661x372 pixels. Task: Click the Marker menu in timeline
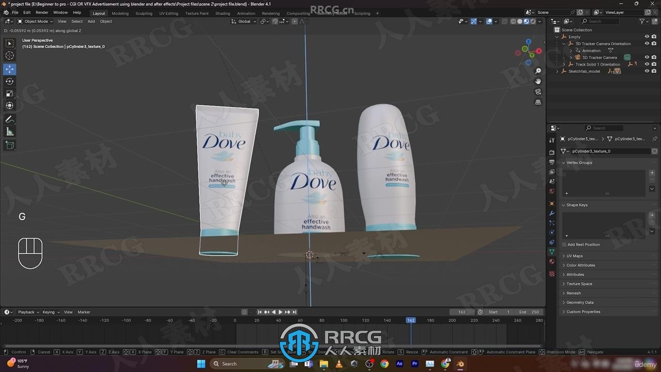coord(84,312)
